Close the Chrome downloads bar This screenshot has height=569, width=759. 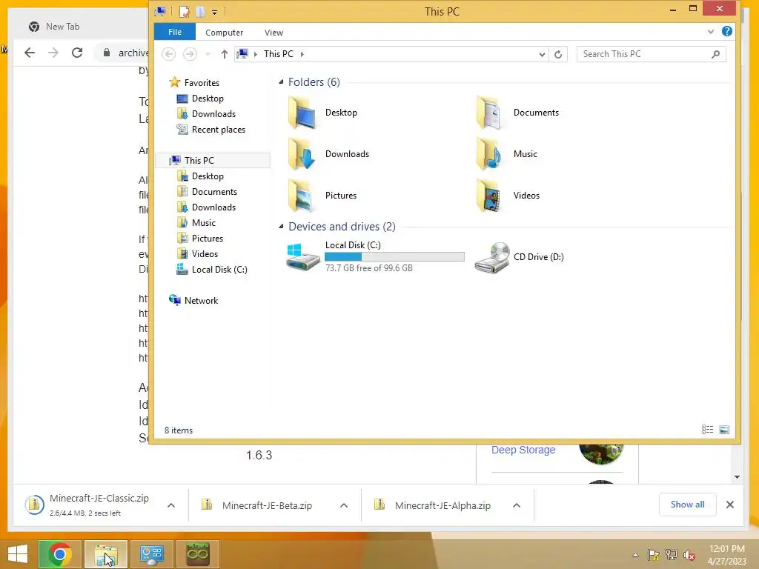click(x=730, y=505)
